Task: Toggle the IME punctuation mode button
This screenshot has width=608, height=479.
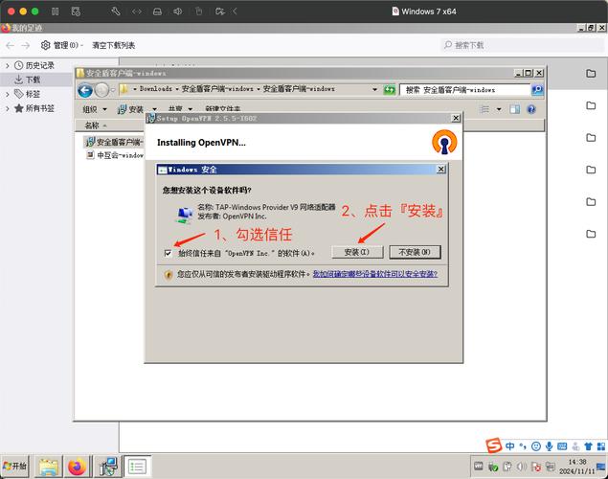Action: point(523,446)
